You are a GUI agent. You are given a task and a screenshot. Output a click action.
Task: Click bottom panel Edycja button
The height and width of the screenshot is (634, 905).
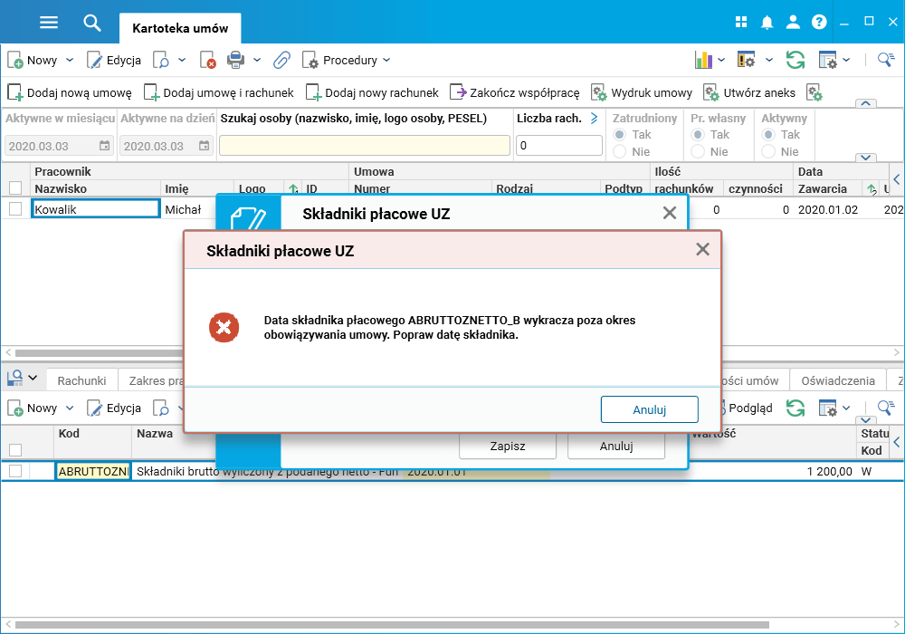point(114,408)
